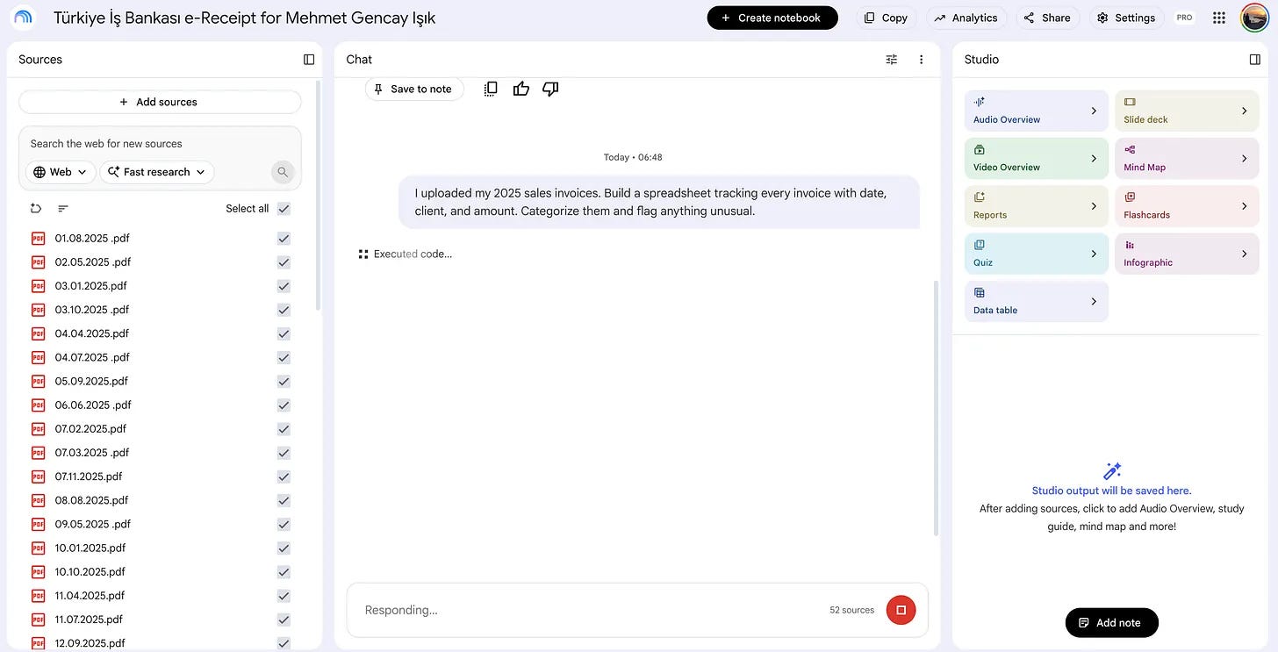Click the Video Overview icon
This screenshot has width=1278, height=652.
click(x=980, y=150)
